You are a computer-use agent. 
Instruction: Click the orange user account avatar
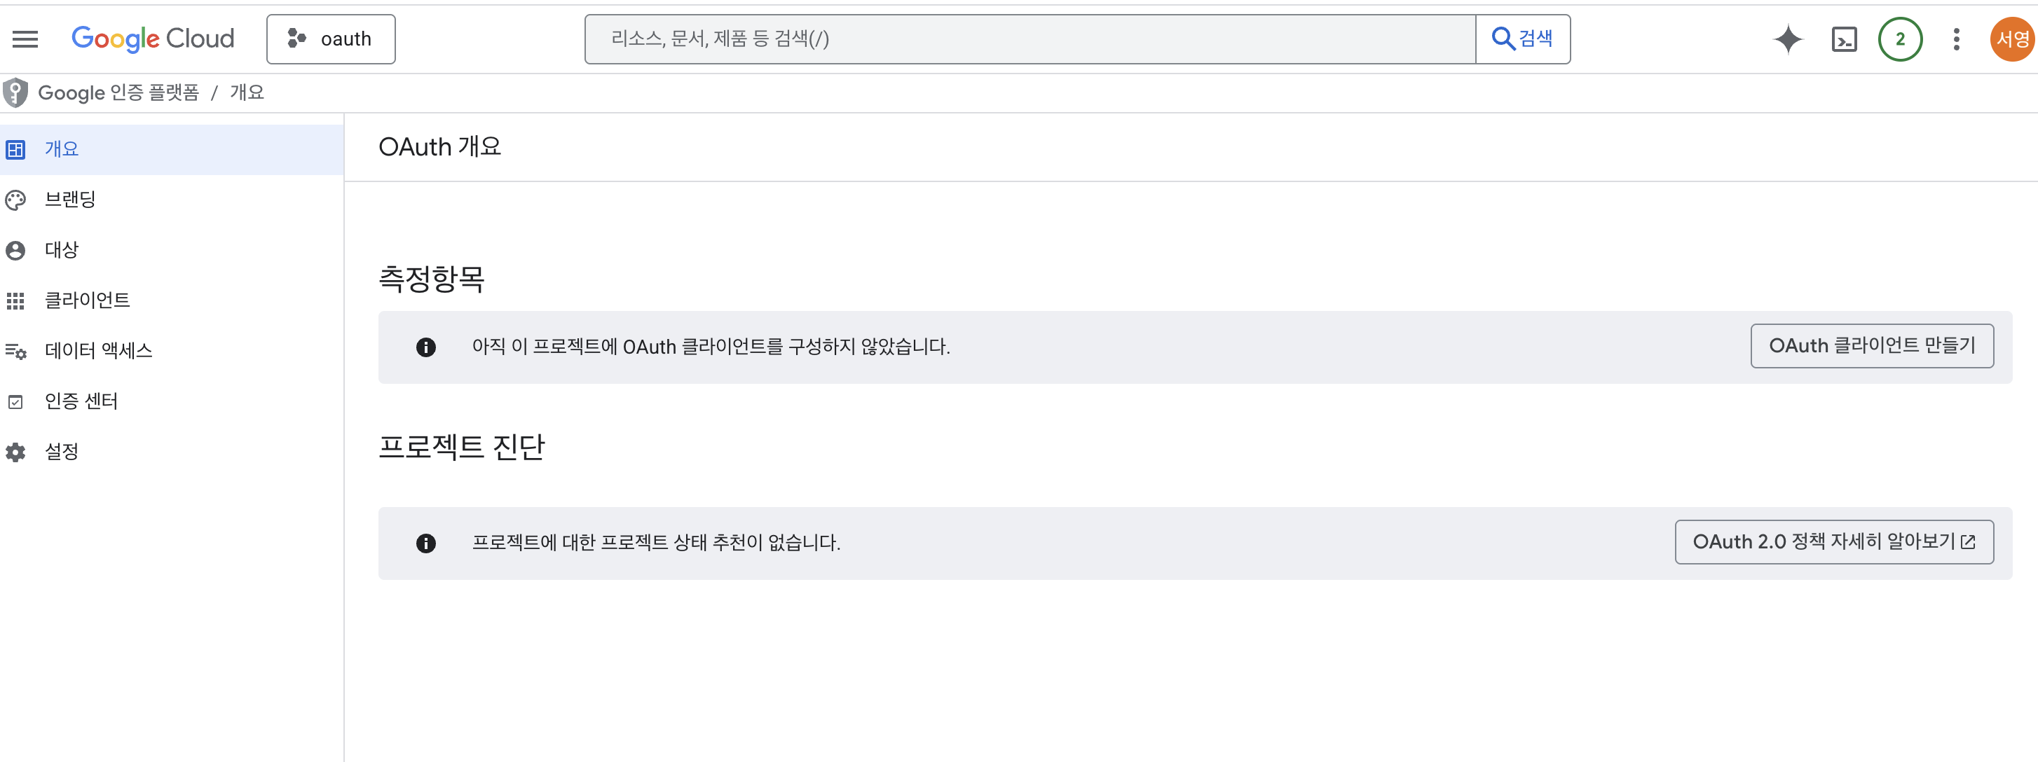coord(2012,39)
